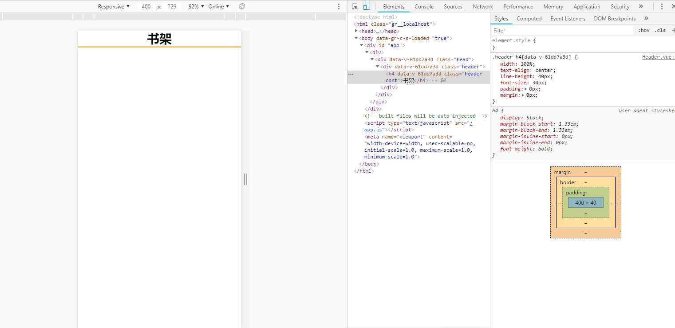Open the Security tab
Screen dimensions: 675x328
[620, 6]
